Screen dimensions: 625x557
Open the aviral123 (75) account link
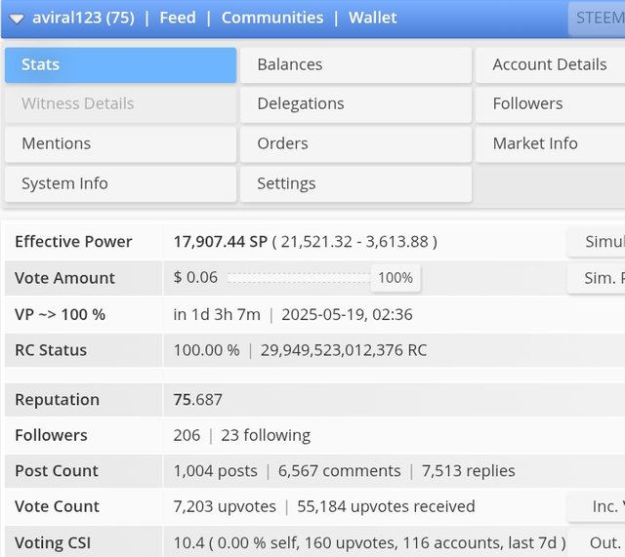[x=83, y=18]
